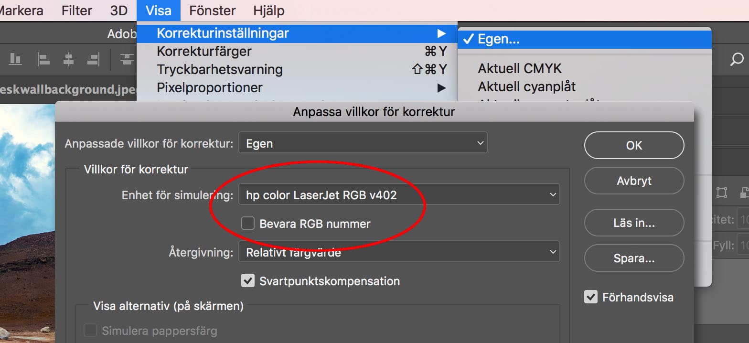Image resolution: width=749 pixels, height=343 pixels.
Task: Open search with the magnifying glass icon
Action: tap(737, 59)
